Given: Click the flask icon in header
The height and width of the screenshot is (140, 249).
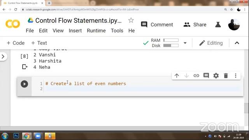Looking at the screenshot, I should [x=218, y=24].
